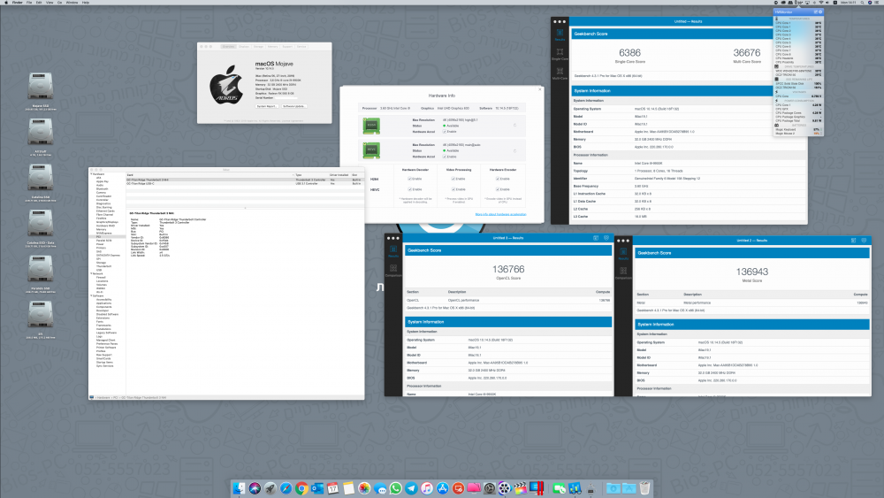Launch iTunes from the Dock

pos(427,488)
